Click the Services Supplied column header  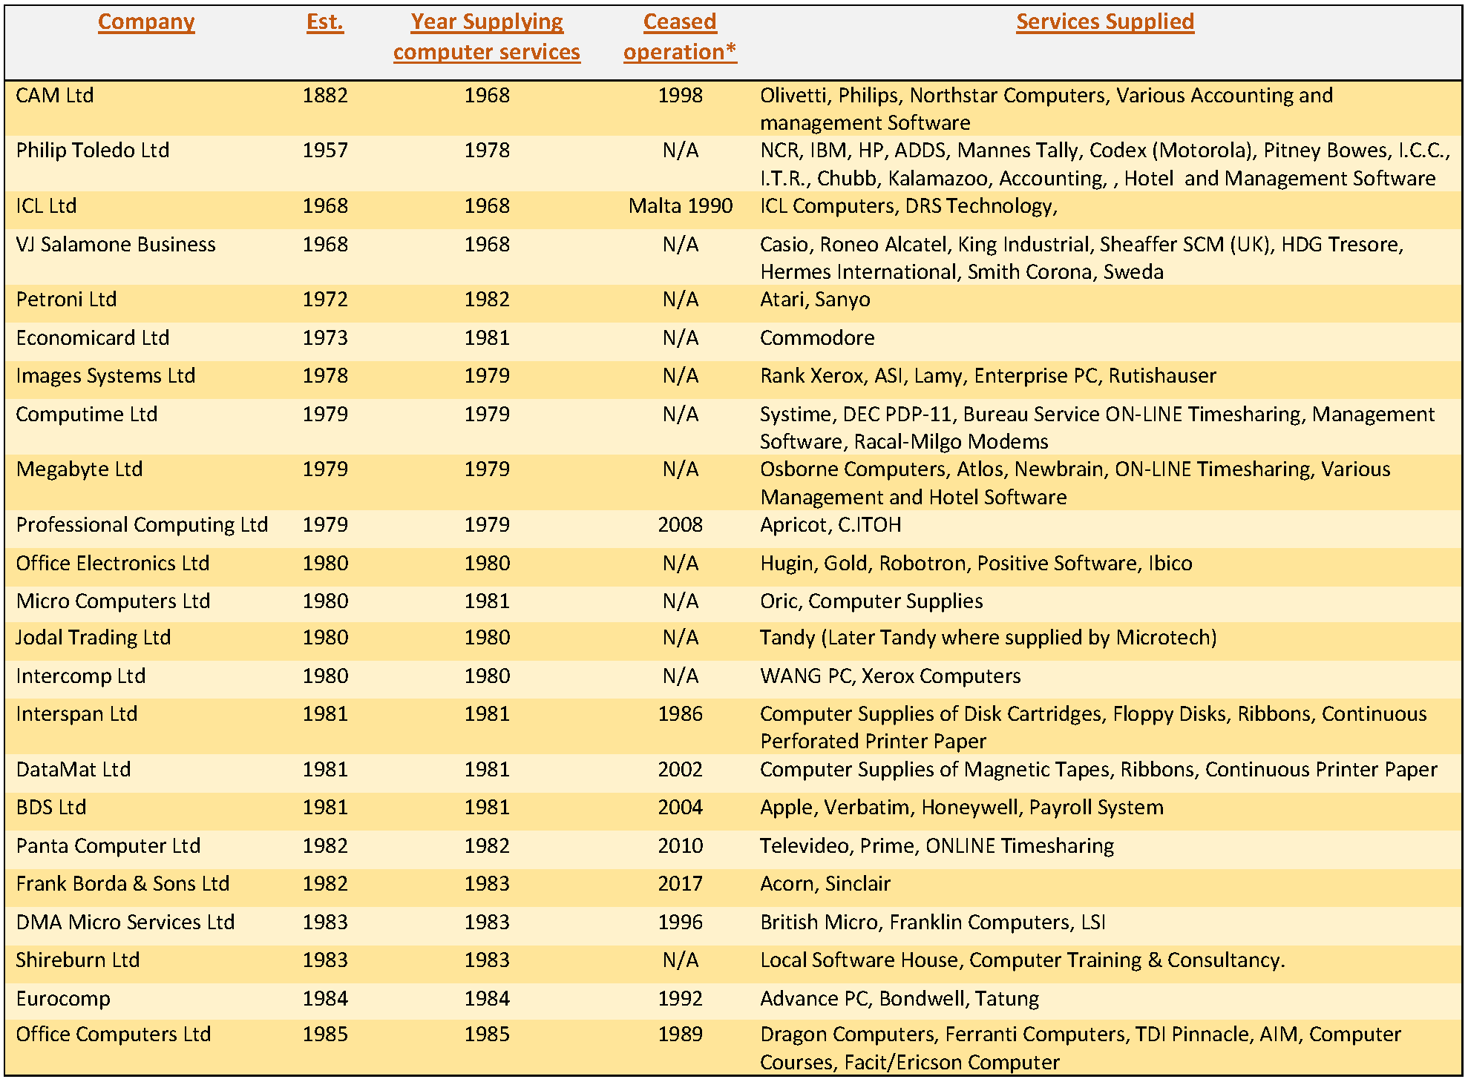coord(1101,22)
